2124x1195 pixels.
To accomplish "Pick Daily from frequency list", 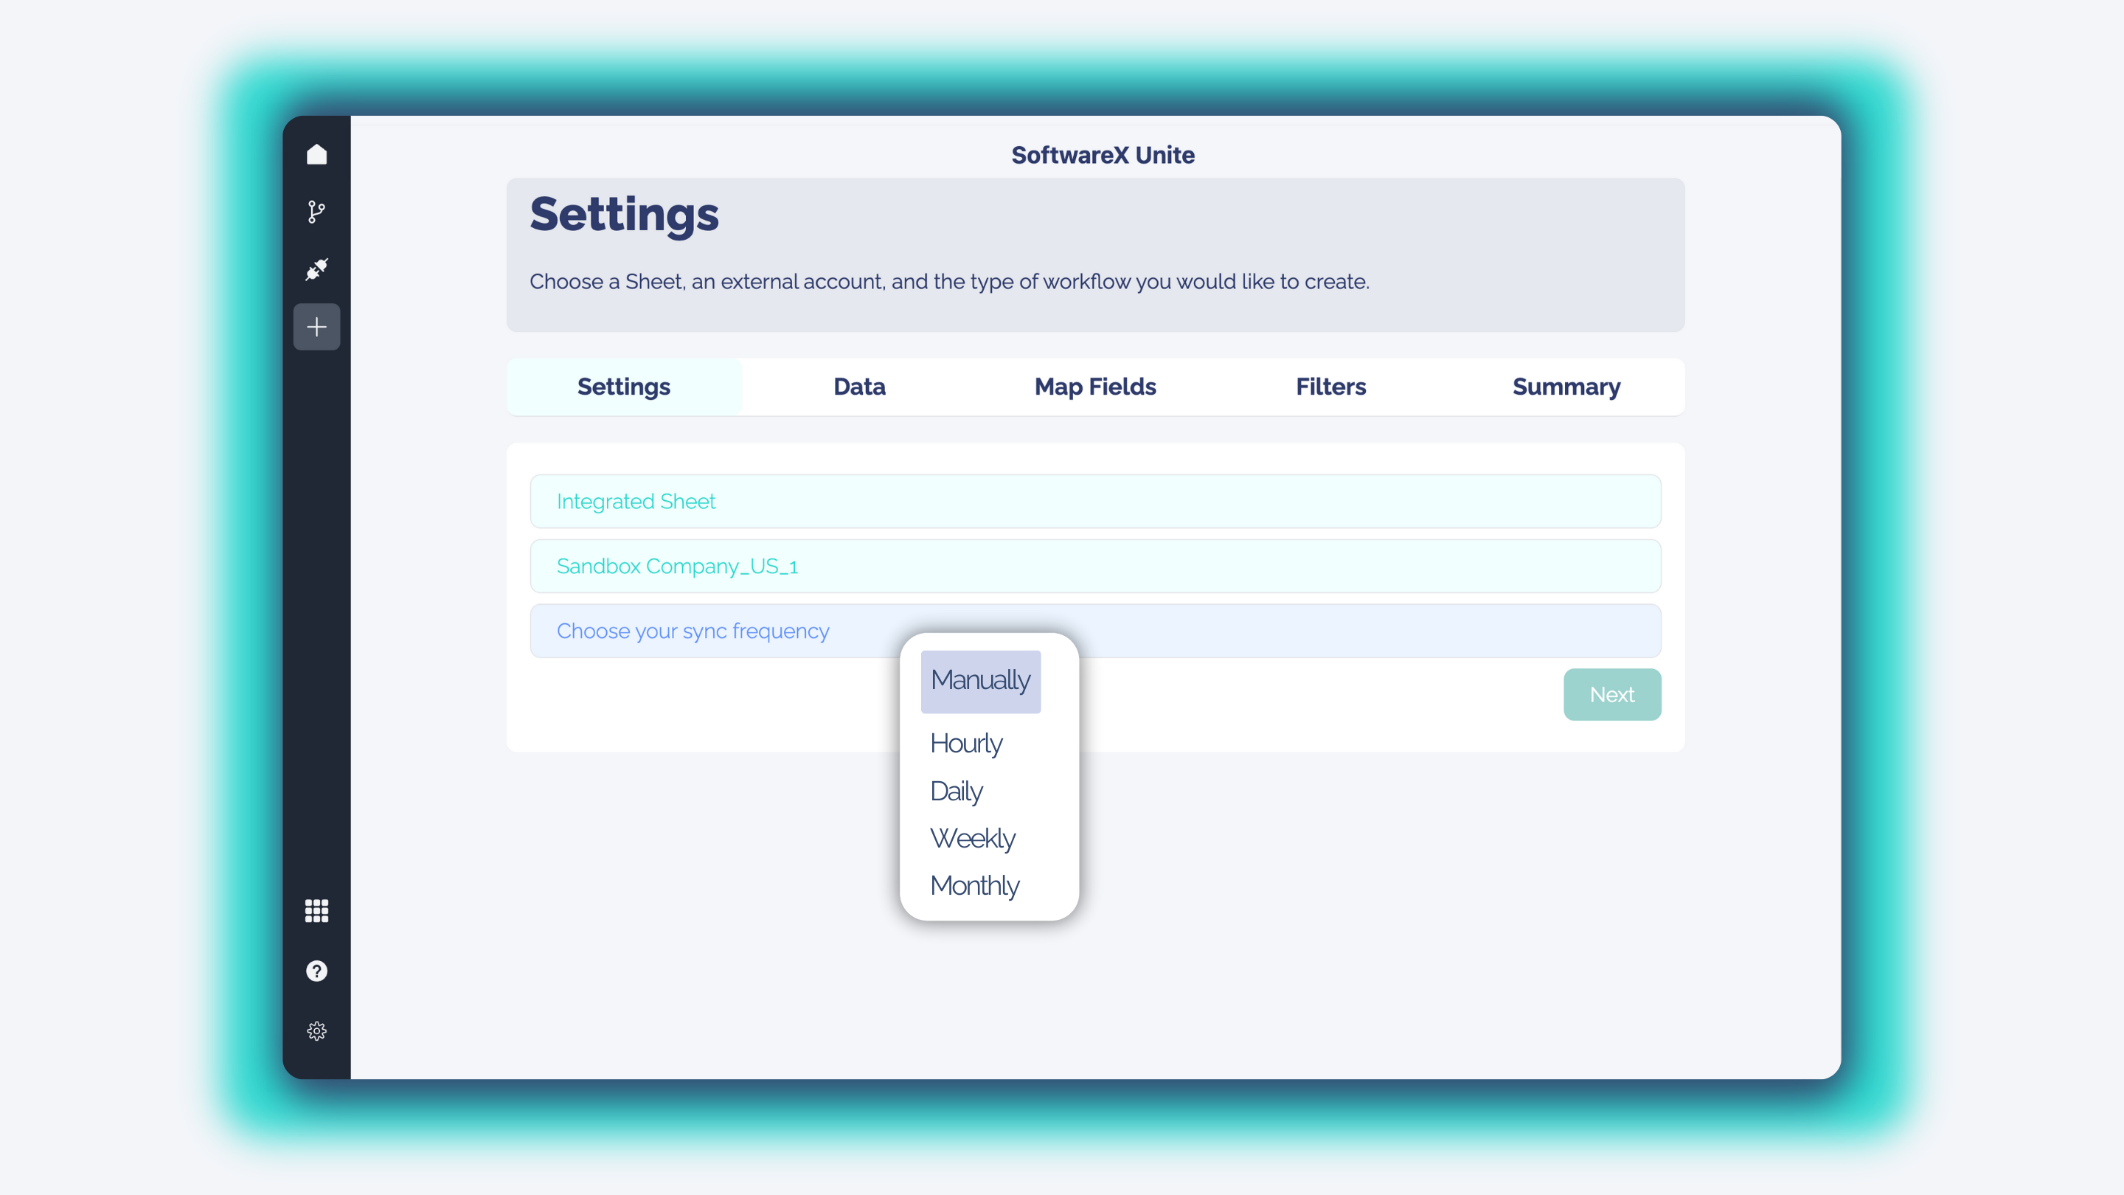I will pos(957,791).
